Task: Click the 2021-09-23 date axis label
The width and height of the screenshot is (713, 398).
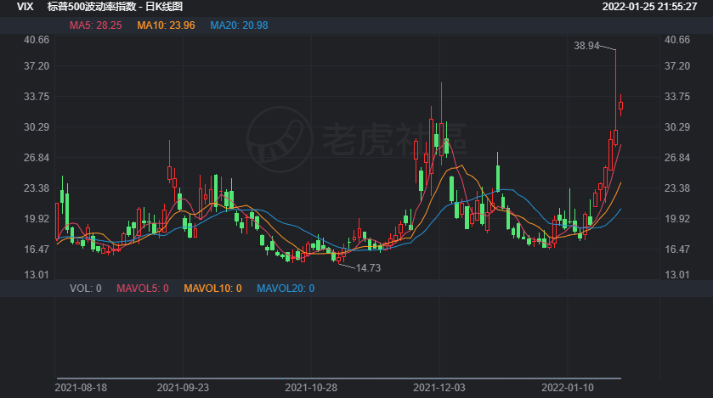Action: tap(183, 388)
